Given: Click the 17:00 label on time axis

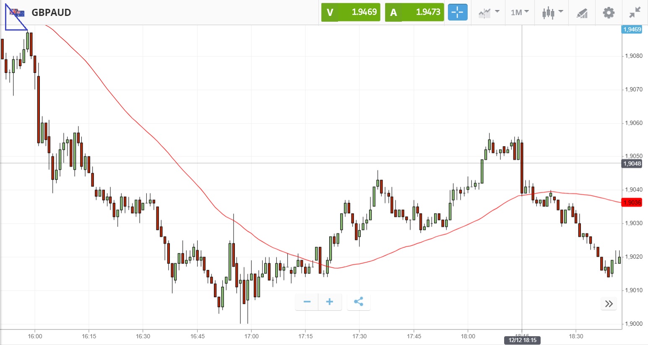Looking at the screenshot, I should tap(251, 336).
